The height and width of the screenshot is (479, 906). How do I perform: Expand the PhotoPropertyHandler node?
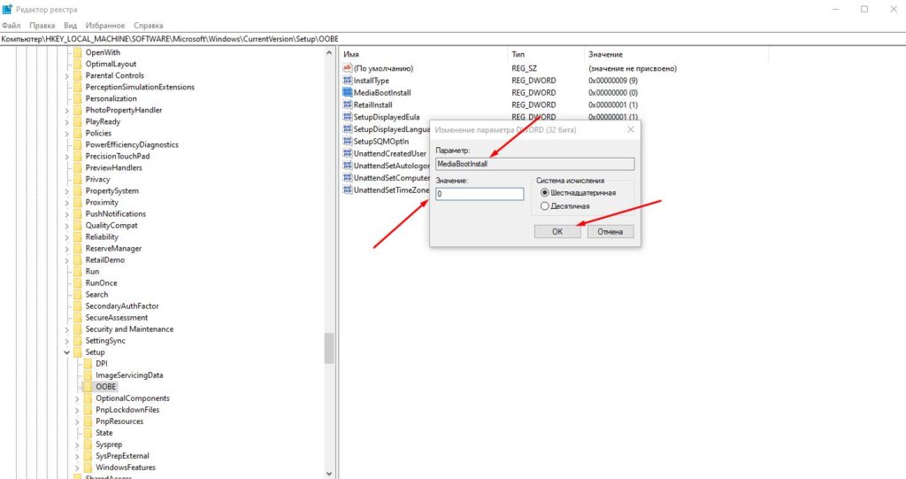(67, 111)
